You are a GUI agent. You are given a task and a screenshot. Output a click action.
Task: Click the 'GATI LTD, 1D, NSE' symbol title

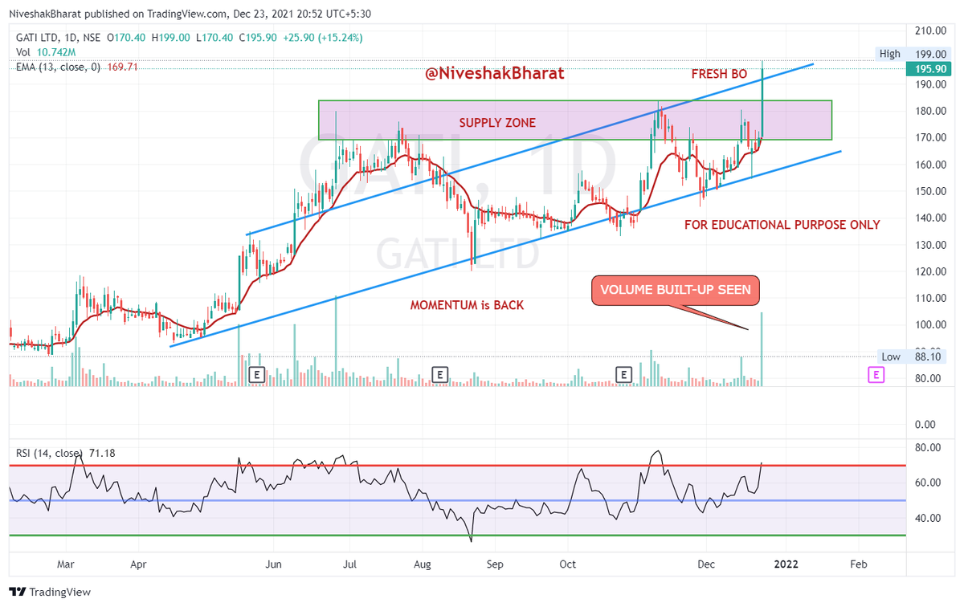[x=59, y=37]
